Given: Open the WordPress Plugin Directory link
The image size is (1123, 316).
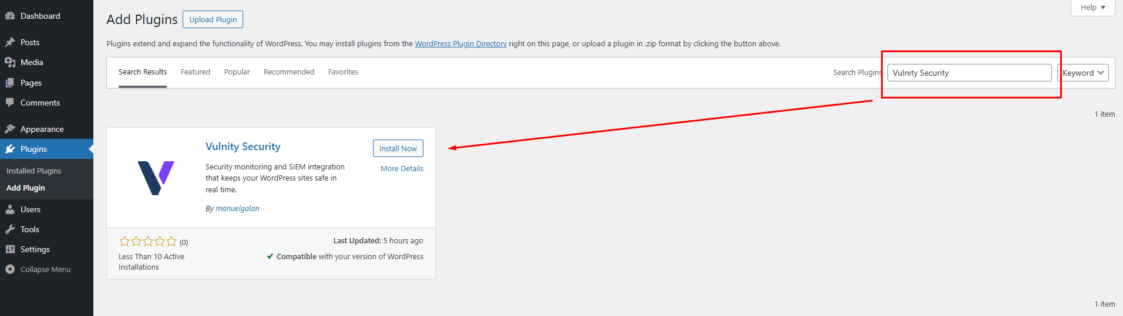Looking at the screenshot, I should point(460,43).
